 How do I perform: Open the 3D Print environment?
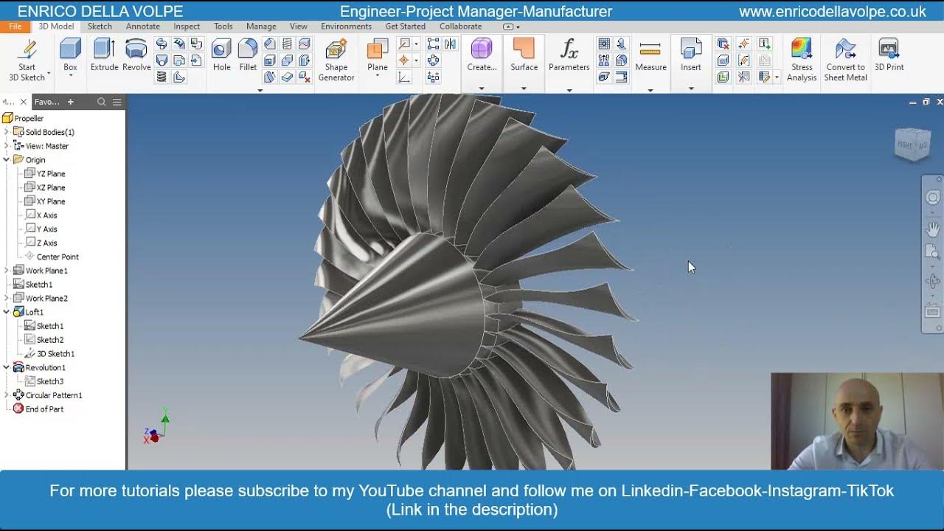coord(889,55)
